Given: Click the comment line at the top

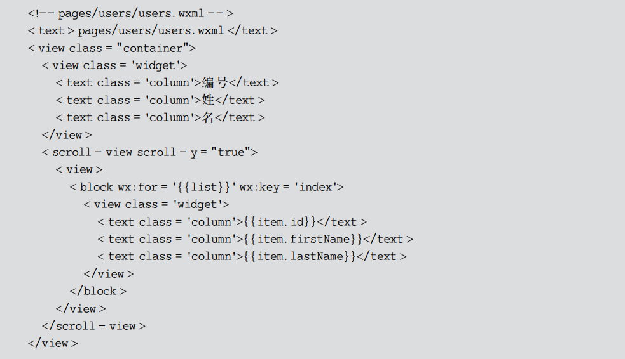Looking at the screenshot, I should [x=130, y=13].
